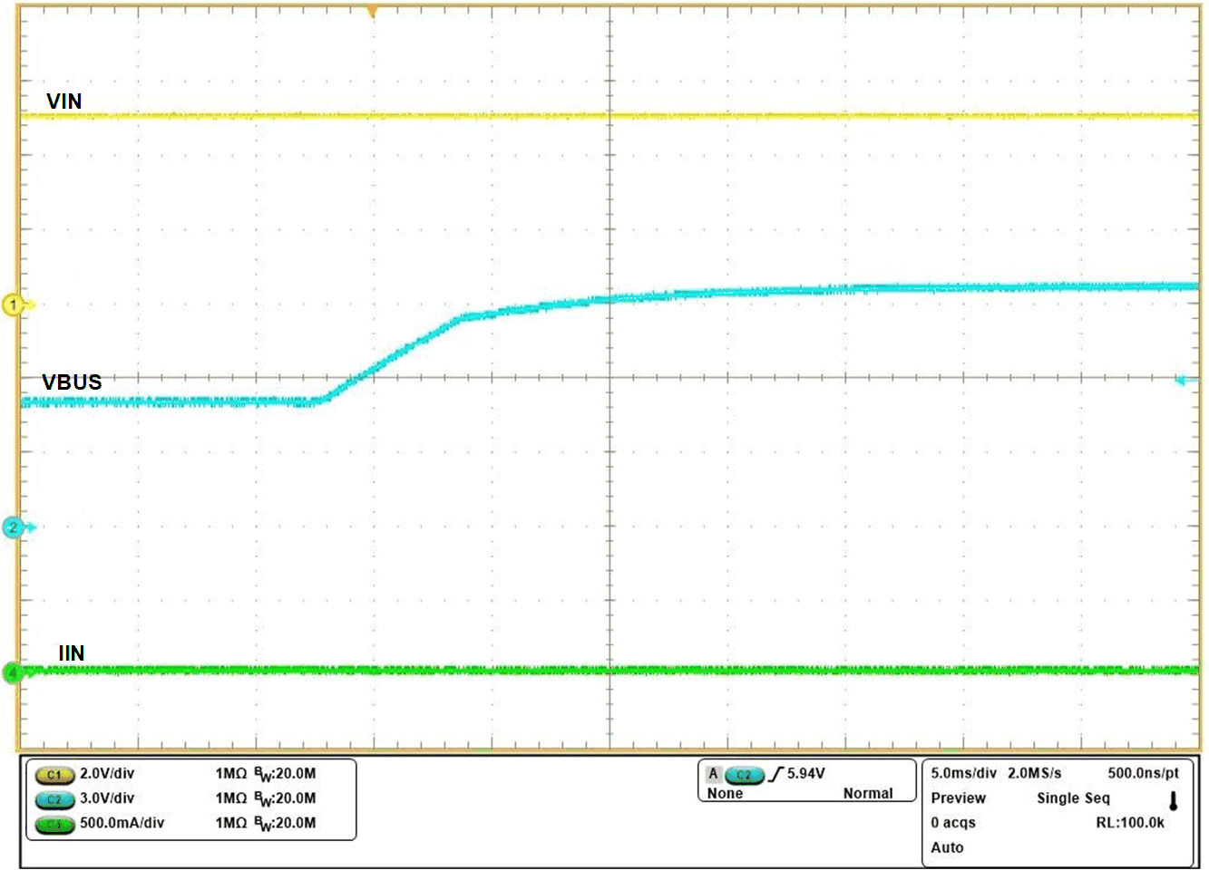Click the orange trigger position marker at top

pos(372,12)
